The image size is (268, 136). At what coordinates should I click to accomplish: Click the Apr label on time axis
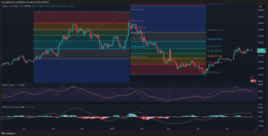[x=198, y=129]
